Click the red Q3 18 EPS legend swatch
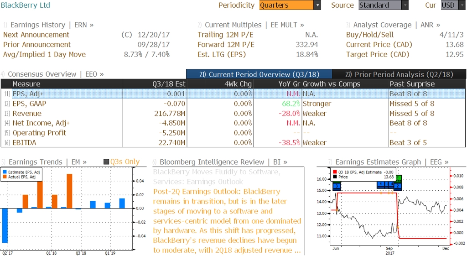Viewport: 467px width, 256px height. coord(335,172)
